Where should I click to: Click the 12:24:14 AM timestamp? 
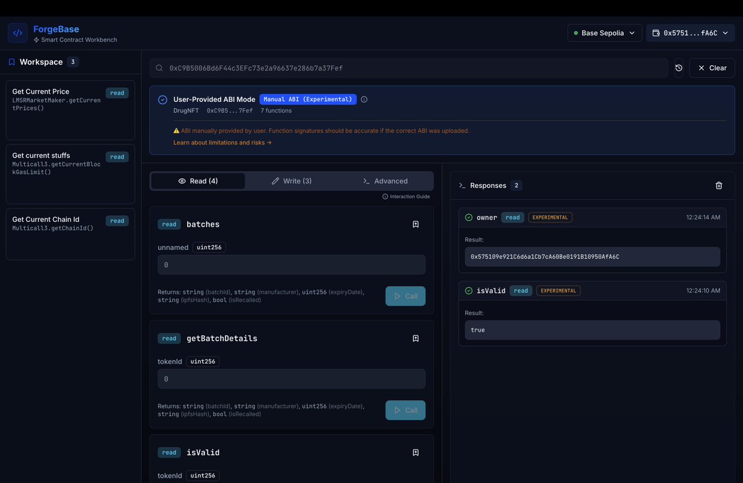point(703,218)
